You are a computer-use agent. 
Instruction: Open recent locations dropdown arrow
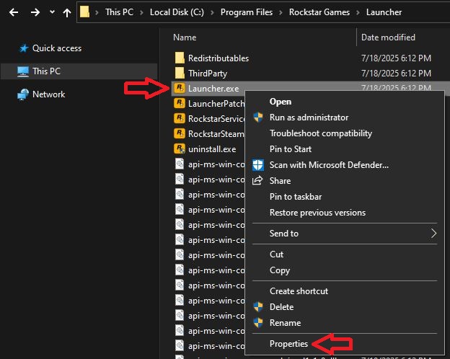click(52, 12)
